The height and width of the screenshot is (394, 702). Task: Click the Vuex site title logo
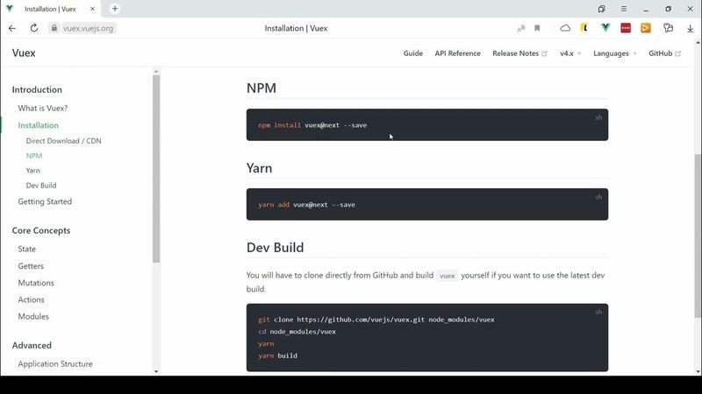pos(24,53)
